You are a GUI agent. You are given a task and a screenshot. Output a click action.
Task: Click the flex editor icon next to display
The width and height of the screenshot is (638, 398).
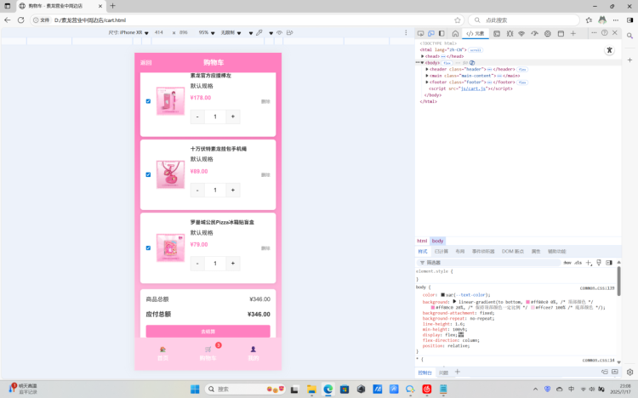tap(461, 334)
